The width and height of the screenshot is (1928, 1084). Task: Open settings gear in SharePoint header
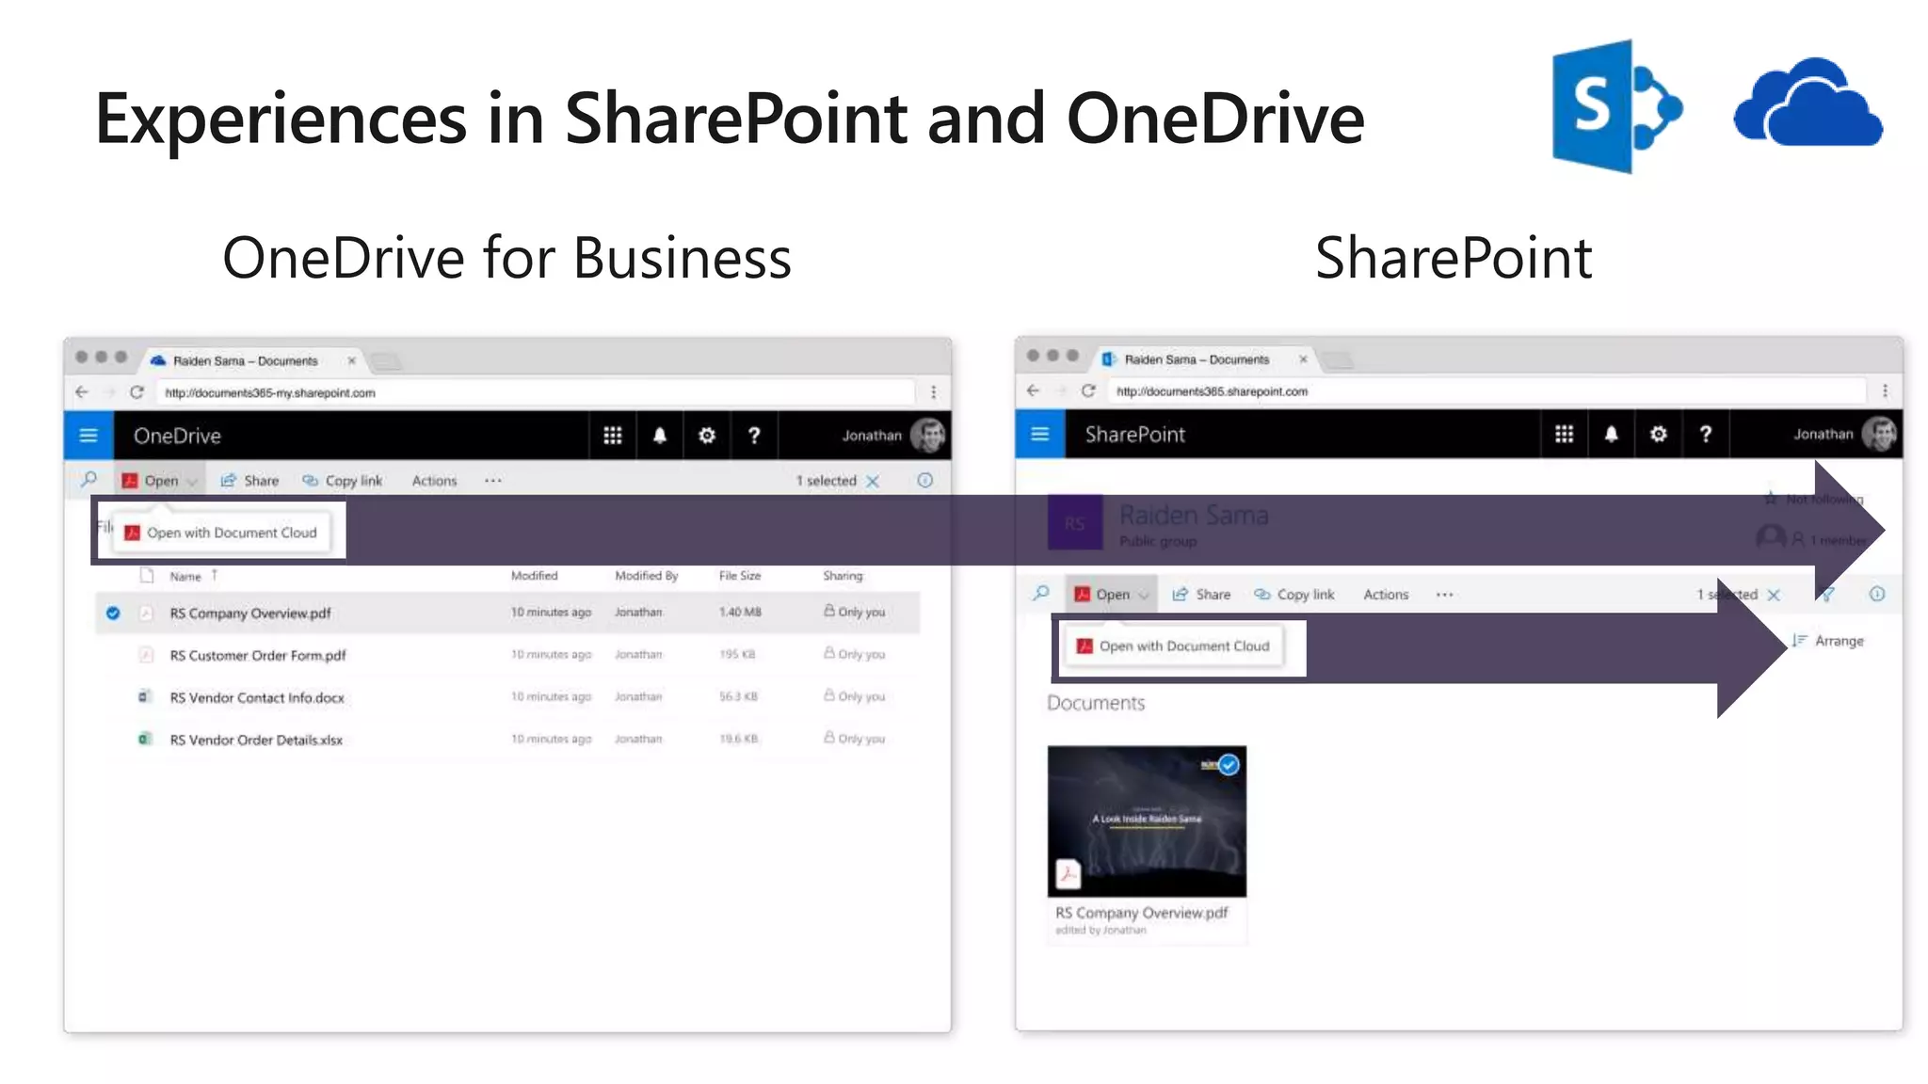coord(1659,434)
